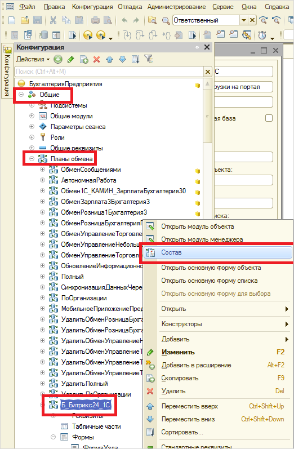Click the vertical Конфигурация side tab

pos(7,71)
